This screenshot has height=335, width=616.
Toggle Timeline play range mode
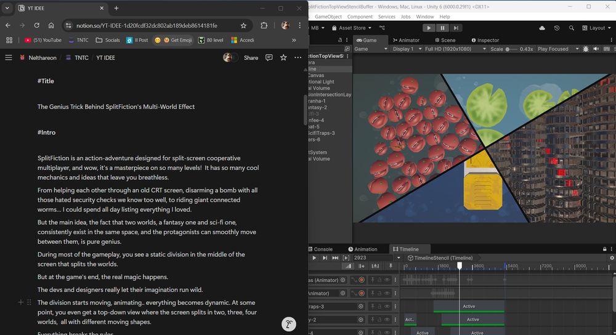346,258
